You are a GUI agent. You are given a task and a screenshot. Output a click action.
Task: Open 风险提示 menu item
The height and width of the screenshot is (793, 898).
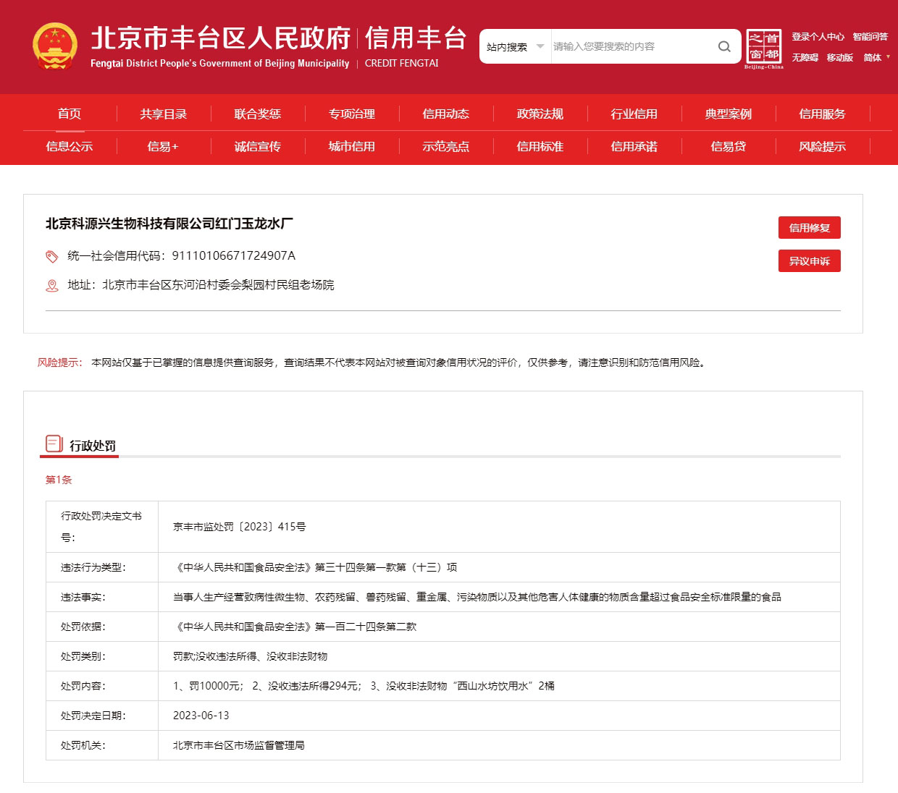coord(823,146)
